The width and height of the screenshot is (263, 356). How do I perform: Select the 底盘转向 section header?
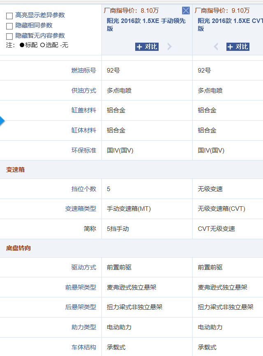18,248
